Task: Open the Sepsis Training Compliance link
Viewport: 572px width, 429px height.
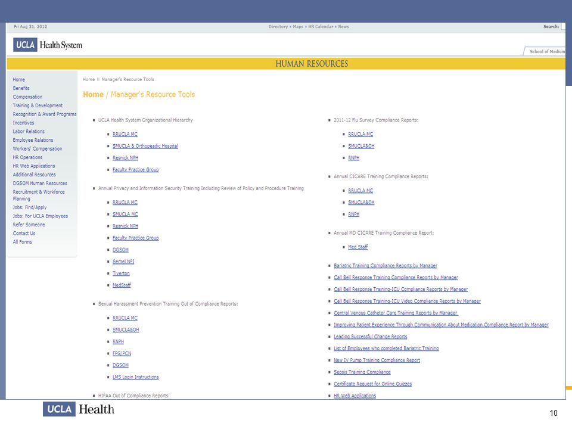Action: click(362, 372)
